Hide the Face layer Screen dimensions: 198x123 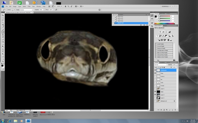pos(155,73)
